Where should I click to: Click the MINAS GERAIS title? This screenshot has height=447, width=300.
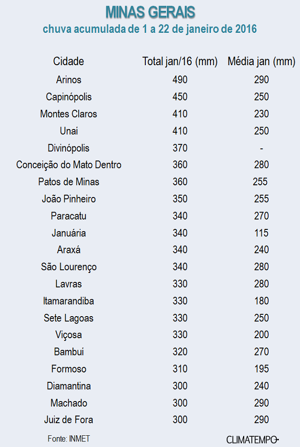coord(150,12)
